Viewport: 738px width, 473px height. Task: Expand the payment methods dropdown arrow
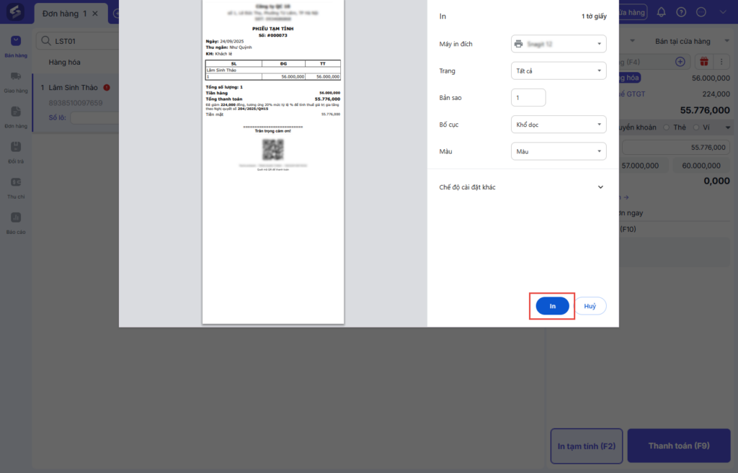click(728, 127)
